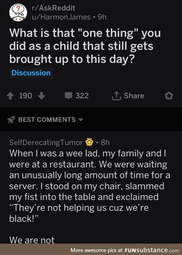Tap the 190 vote score

tap(25, 96)
